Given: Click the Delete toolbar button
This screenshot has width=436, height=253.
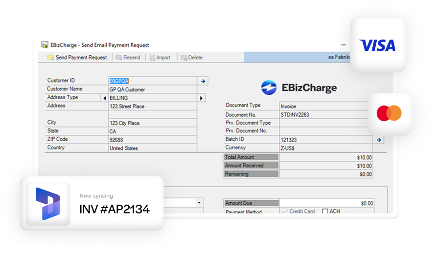Looking at the screenshot, I should click(x=192, y=58).
